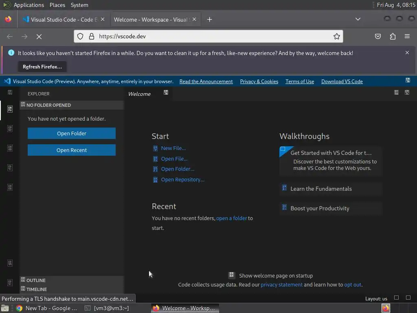Toggle Show welcome page on startup checkbox
The width and height of the screenshot is (417, 313).
[231, 275]
